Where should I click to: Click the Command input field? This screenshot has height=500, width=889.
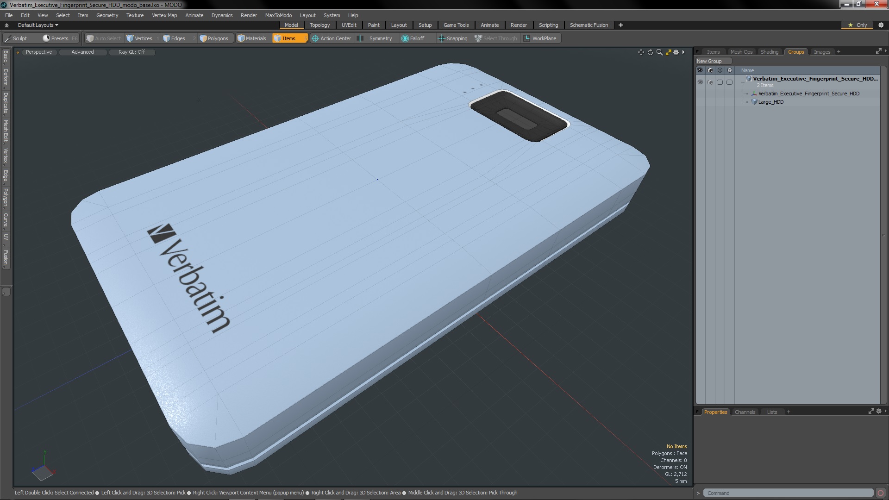click(787, 493)
